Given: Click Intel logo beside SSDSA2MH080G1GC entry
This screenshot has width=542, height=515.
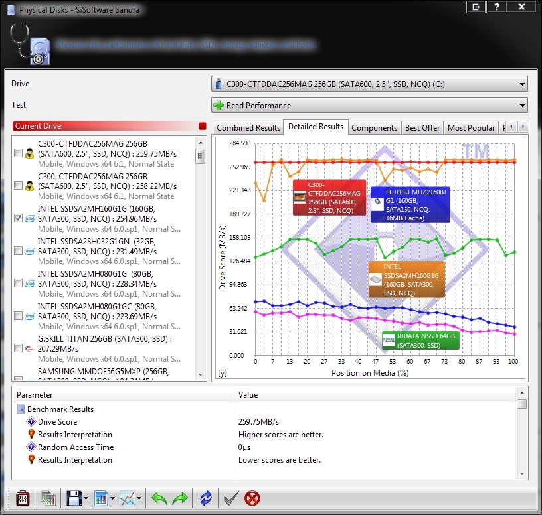Looking at the screenshot, I should point(30,316).
